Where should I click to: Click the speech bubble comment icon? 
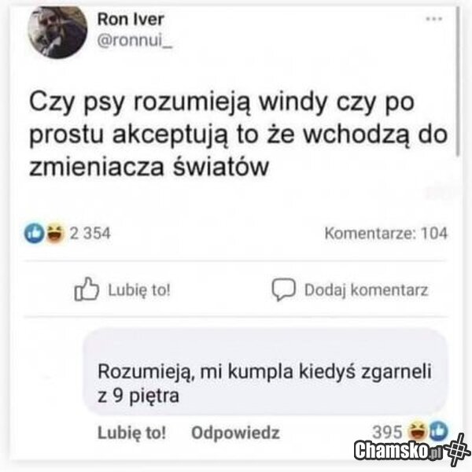coord(283,289)
